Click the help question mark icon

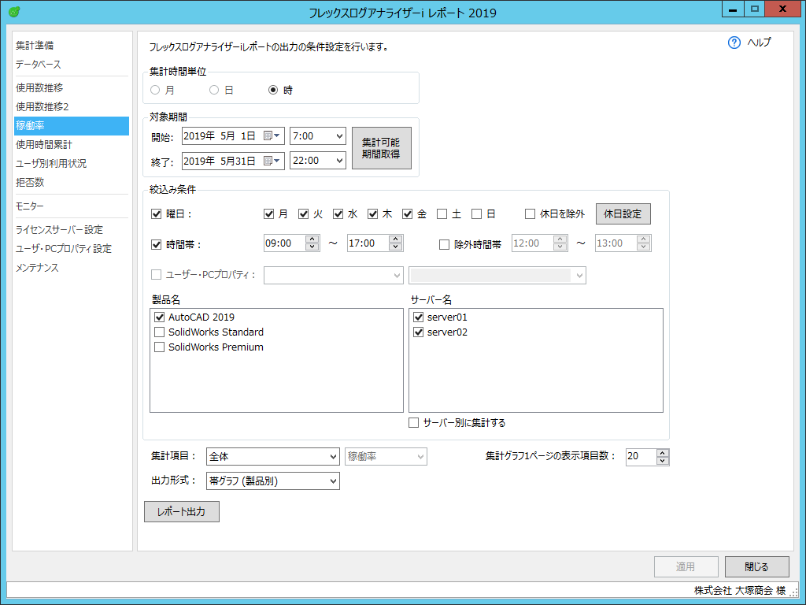(734, 43)
